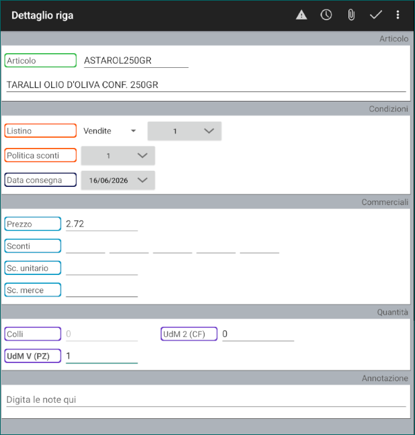
Task: Click the Condizioni section header
Action: (388, 109)
